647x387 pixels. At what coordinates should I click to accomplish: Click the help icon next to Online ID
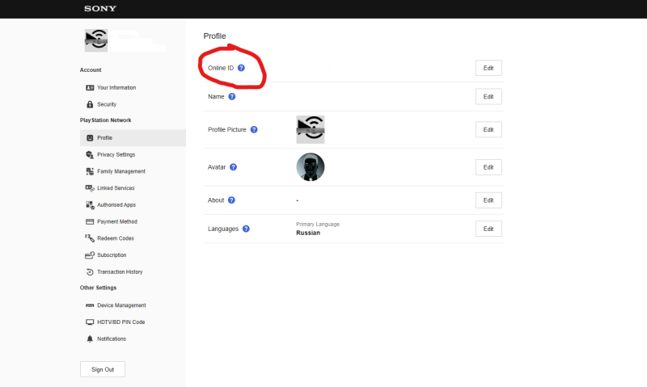(x=241, y=68)
